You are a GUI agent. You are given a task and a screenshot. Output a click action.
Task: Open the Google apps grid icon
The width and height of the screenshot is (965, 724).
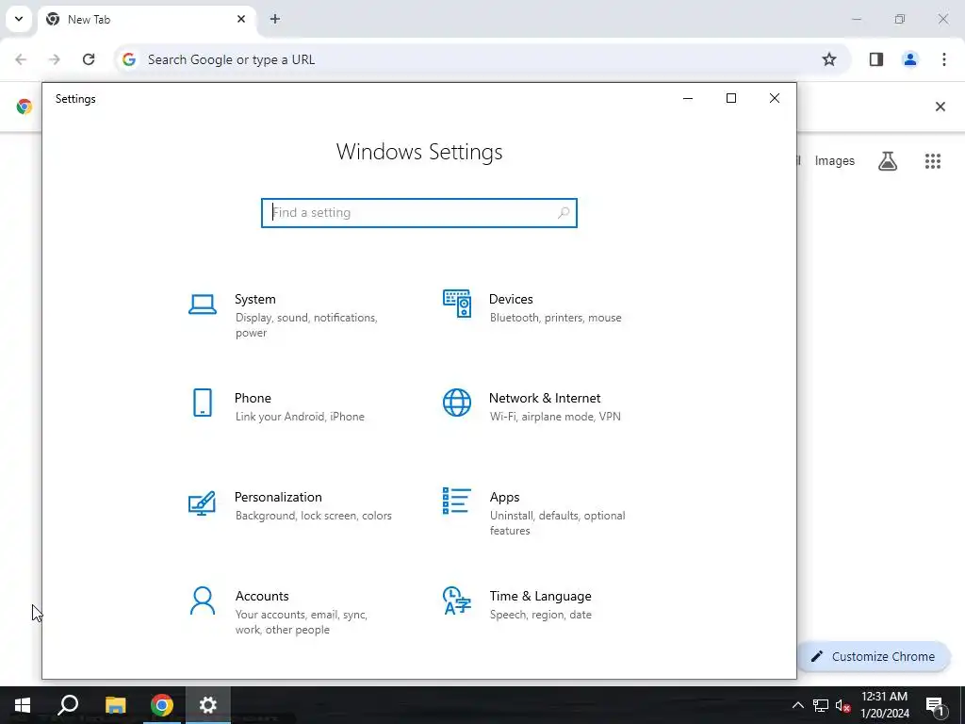point(933,161)
